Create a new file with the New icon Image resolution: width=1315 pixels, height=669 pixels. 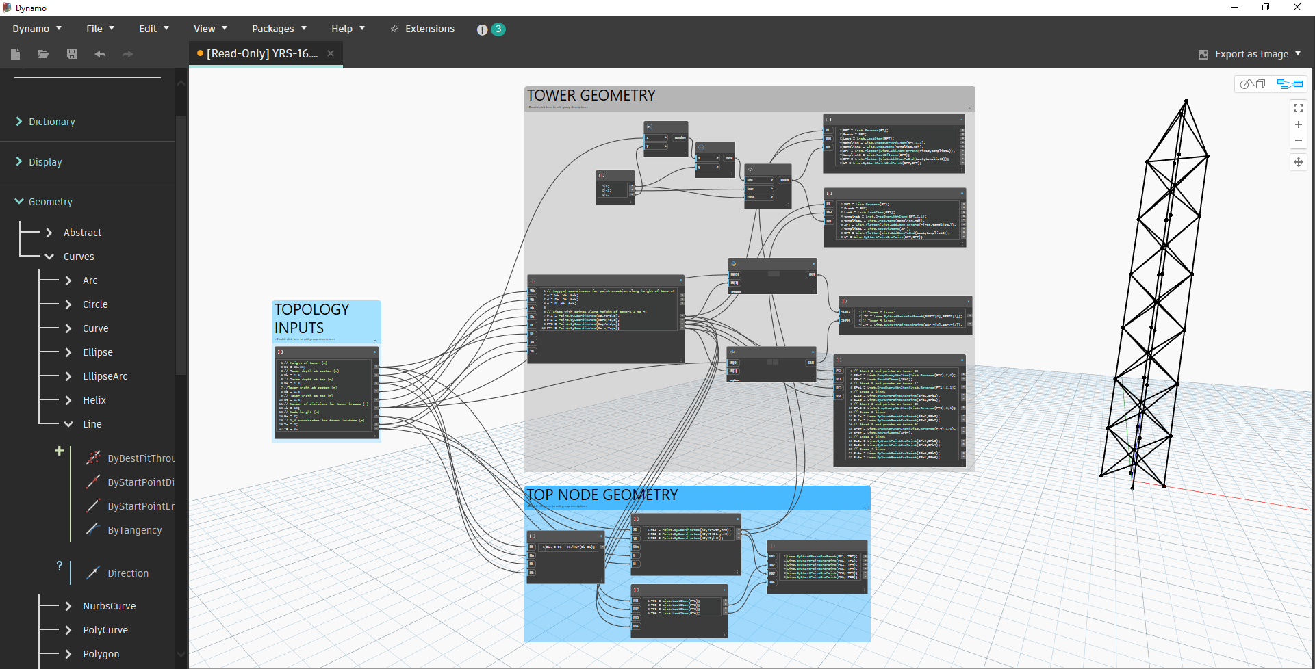pos(16,54)
